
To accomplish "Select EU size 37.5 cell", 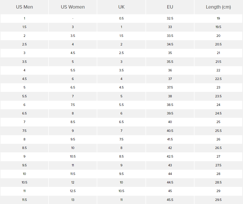I will (x=170, y=87).
